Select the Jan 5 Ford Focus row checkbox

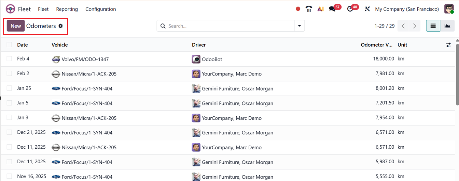tap(9, 103)
